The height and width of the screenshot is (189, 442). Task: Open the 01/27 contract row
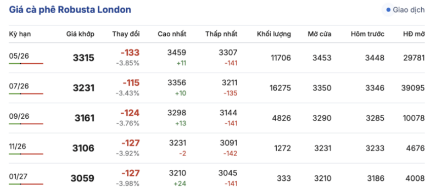tap(217, 178)
